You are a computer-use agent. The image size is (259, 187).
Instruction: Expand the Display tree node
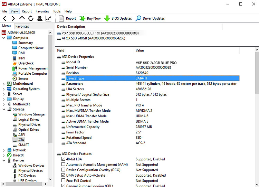(x=4, y=99)
